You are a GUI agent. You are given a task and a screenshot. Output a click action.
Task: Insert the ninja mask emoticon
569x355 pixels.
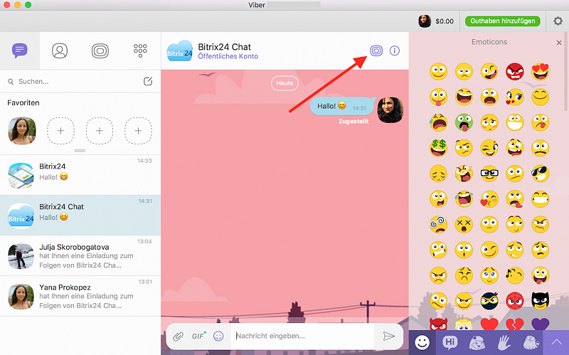click(489, 300)
